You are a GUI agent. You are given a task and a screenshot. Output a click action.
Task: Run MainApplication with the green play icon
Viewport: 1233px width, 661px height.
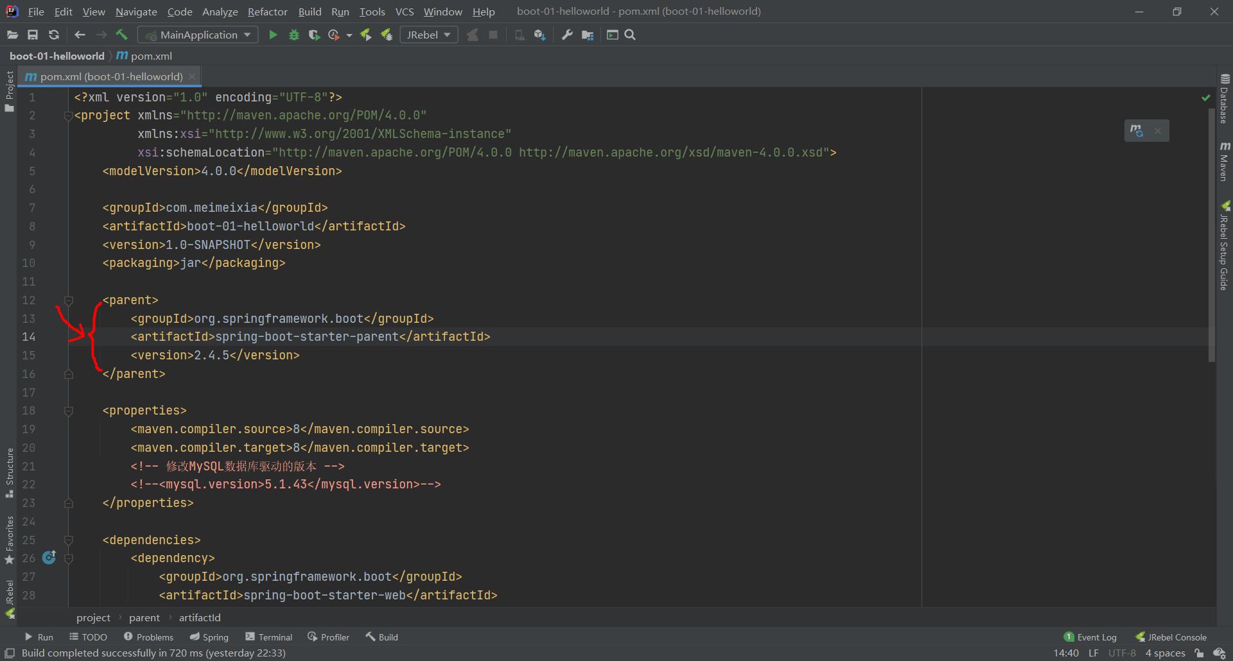coord(273,35)
